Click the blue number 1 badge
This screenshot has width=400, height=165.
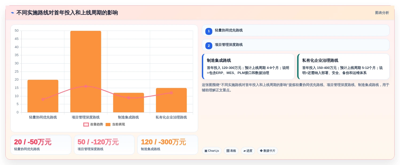[x=209, y=31]
